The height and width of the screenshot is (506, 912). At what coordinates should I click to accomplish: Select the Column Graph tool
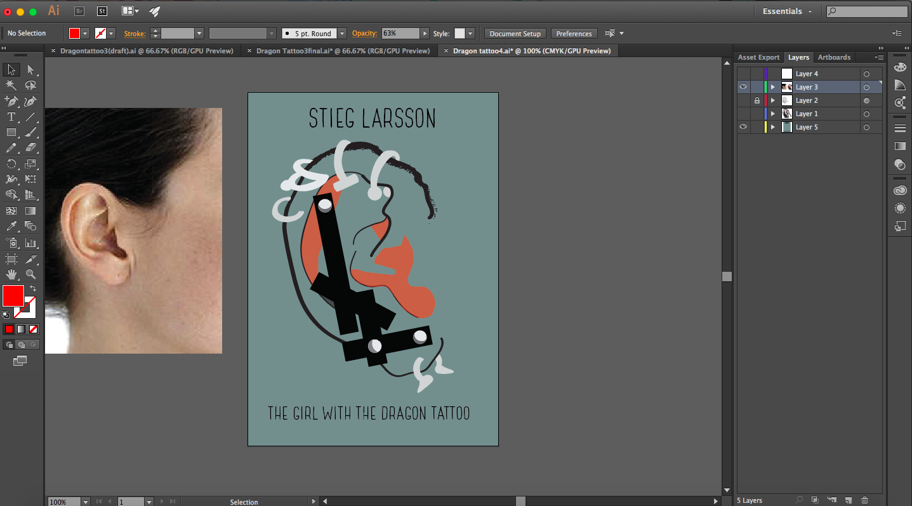pyautogui.click(x=30, y=243)
